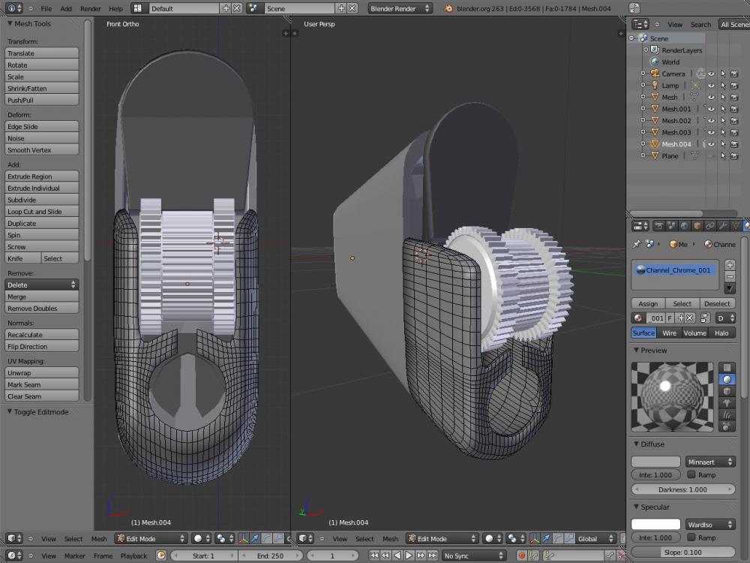The height and width of the screenshot is (563, 750).
Task: Click the Diffuse color swatch
Action: pos(655,462)
